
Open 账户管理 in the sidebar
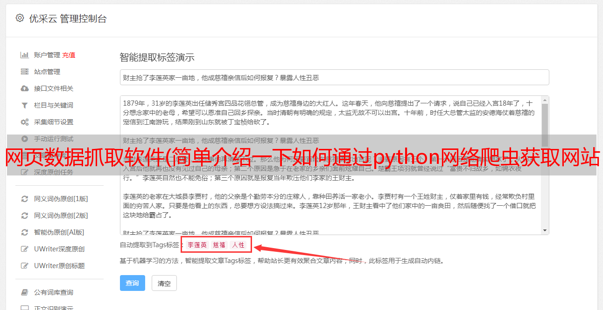click(x=47, y=55)
